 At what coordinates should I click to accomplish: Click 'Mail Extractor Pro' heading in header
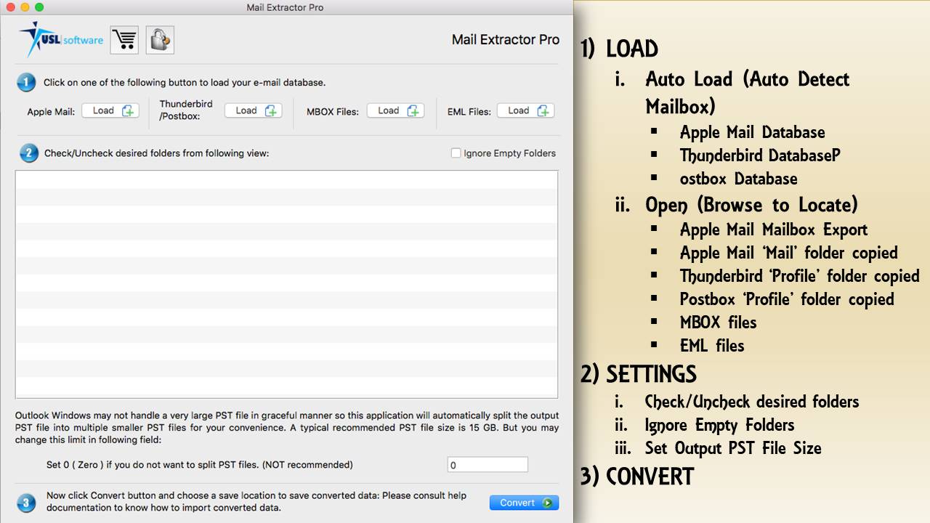(506, 40)
